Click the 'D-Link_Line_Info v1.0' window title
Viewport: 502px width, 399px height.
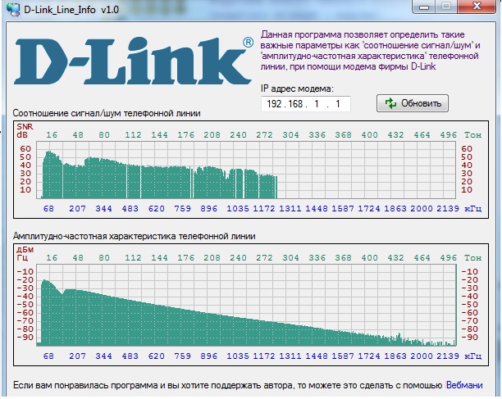(x=71, y=10)
